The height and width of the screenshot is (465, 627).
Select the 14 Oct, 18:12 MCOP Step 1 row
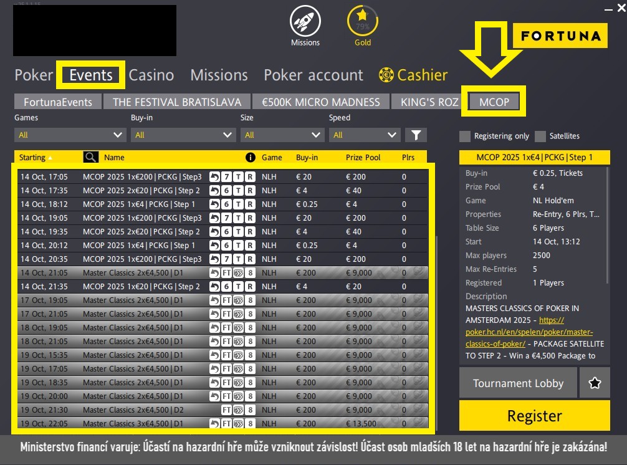(x=223, y=204)
